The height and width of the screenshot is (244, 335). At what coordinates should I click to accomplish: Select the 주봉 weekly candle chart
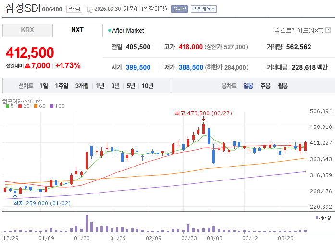pos(265,86)
